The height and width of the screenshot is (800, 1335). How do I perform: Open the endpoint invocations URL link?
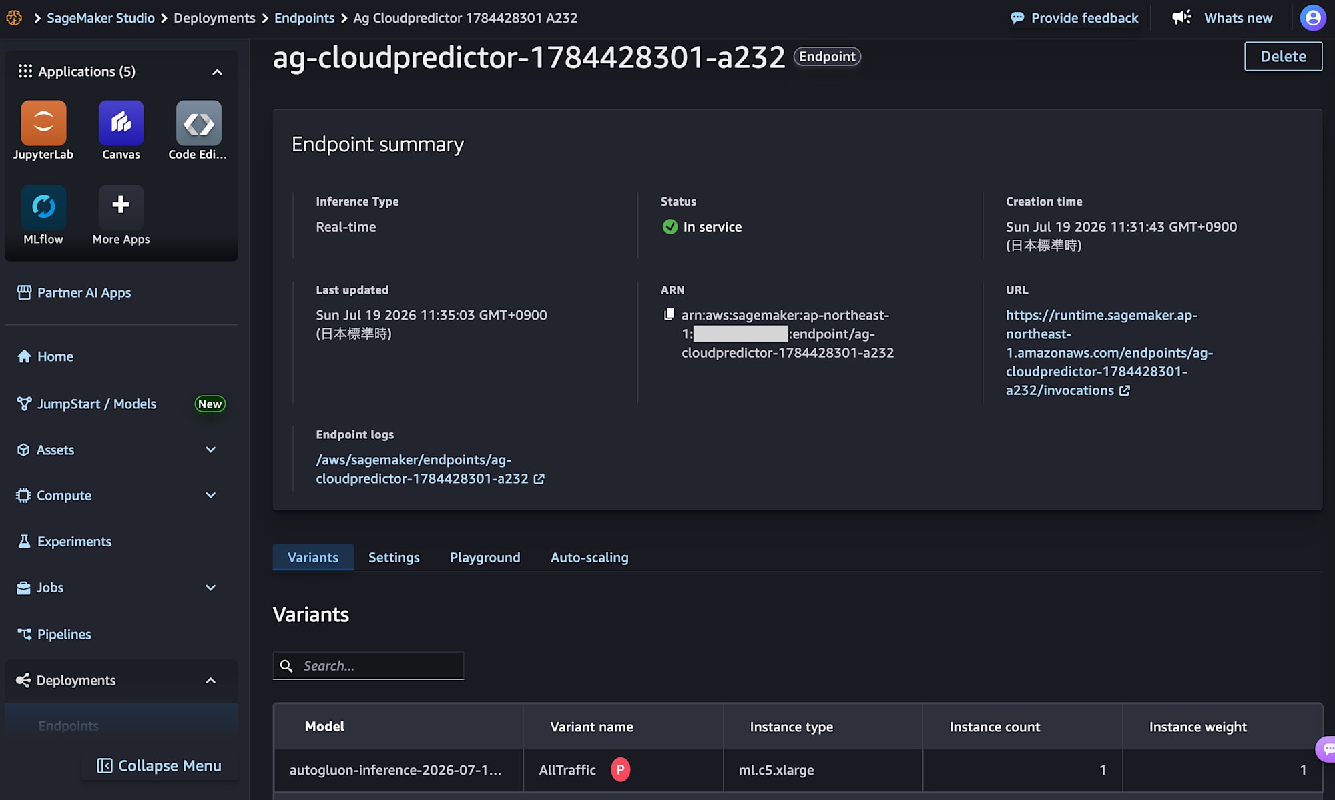(1109, 352)
